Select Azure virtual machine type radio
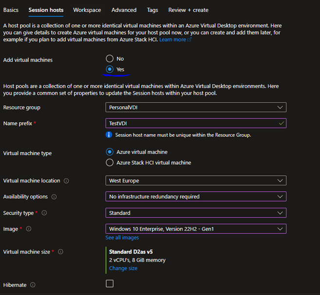This screenshot has height=295, width=320. pos(110,152)
